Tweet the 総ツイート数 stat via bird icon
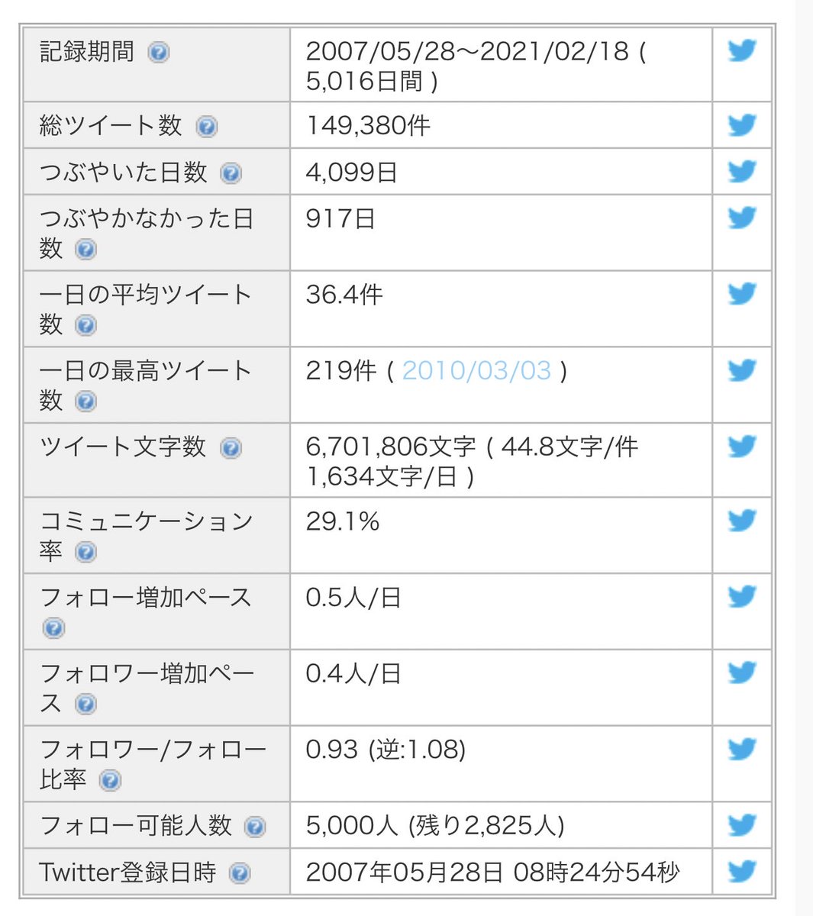The image size is (813, 916). coord(741,124)
